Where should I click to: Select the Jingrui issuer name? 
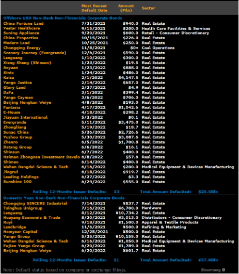tap(11, 172)
